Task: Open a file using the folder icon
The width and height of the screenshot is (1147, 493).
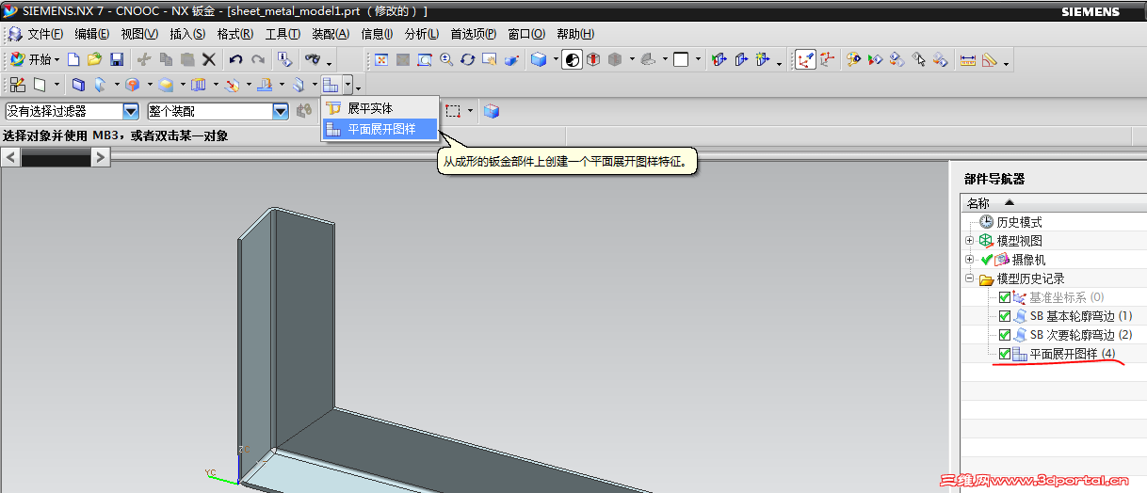Action: [95, 59]
